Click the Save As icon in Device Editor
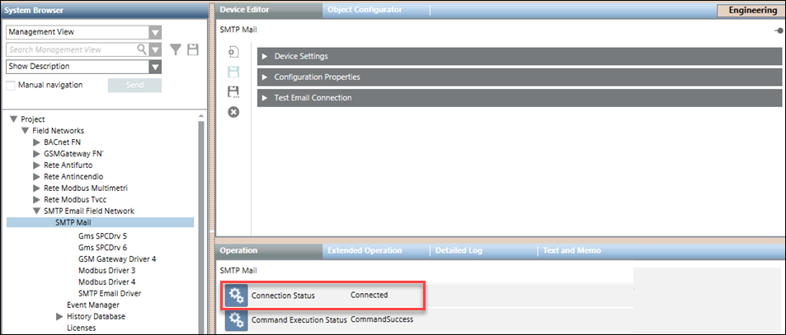This screenshot has width=786, height=335. click(233, 91)
